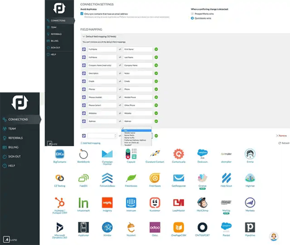Select the BombBomb app icon
Viewport: 290px width, 245px height.
tap(84, 154)
